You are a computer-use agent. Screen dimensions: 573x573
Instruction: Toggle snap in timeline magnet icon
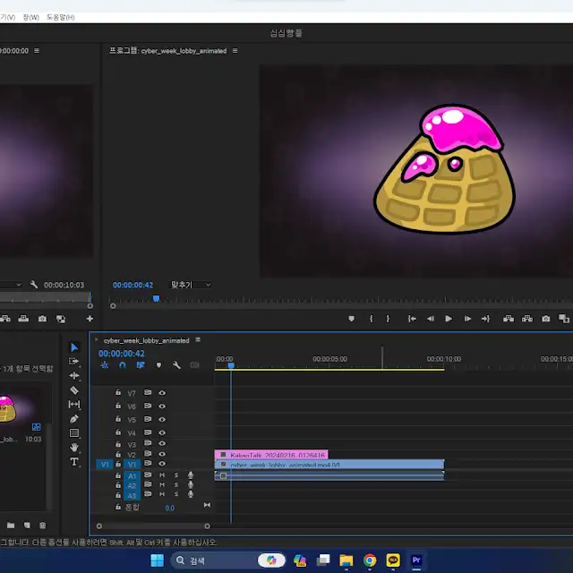(123, 365)
